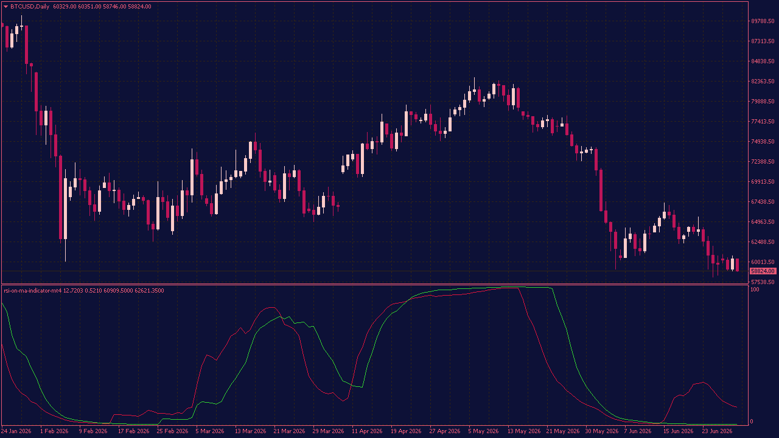Click the 13 May 2026 date label
The image size is (779, 438).
[x=523, y=431]
